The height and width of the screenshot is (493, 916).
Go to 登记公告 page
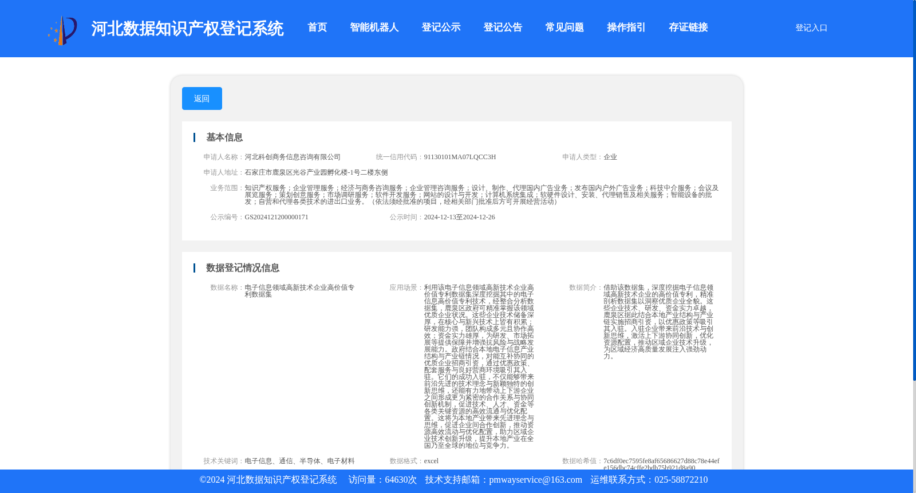pos(503,27)
